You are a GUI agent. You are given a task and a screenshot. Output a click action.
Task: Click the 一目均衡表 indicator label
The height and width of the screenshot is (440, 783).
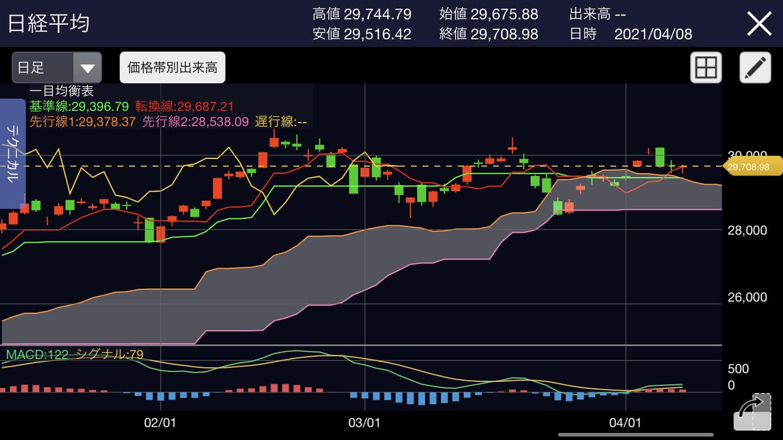pyautogui.click(x=61, y=91)
